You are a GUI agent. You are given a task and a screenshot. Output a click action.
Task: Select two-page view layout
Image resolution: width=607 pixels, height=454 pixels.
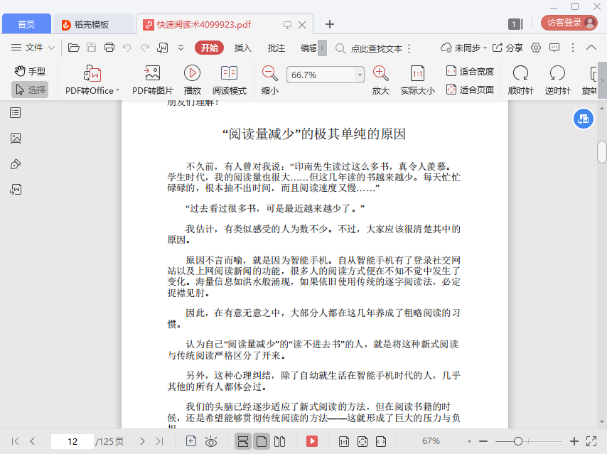coord(279,441)
